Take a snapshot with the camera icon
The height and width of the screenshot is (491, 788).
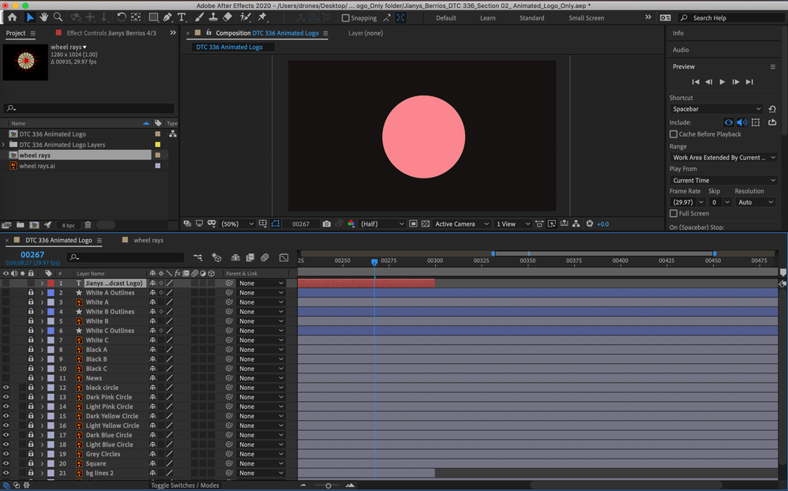pyautogui.click(x=327, y=224)
